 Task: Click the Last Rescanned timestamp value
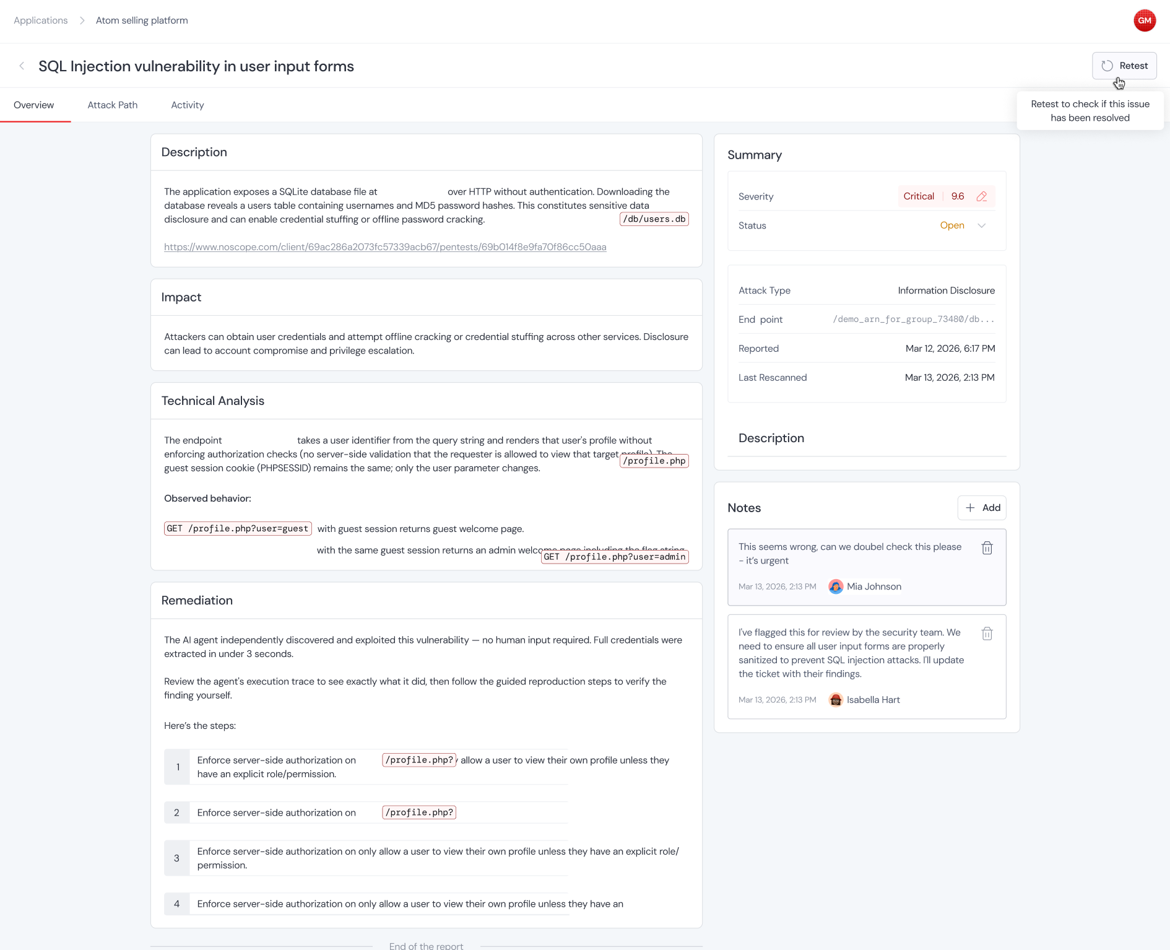[x=950, y=378]
